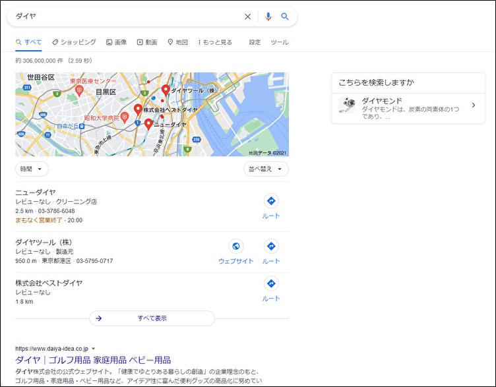Open ダイヤ｜ゴルフ用品 家庭用品 ベビー用品 result
This screenshot has width=496, height=387.
point(93,360)
